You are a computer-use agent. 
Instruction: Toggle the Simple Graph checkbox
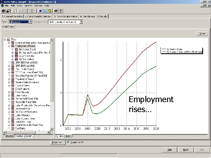pos(68,142)
